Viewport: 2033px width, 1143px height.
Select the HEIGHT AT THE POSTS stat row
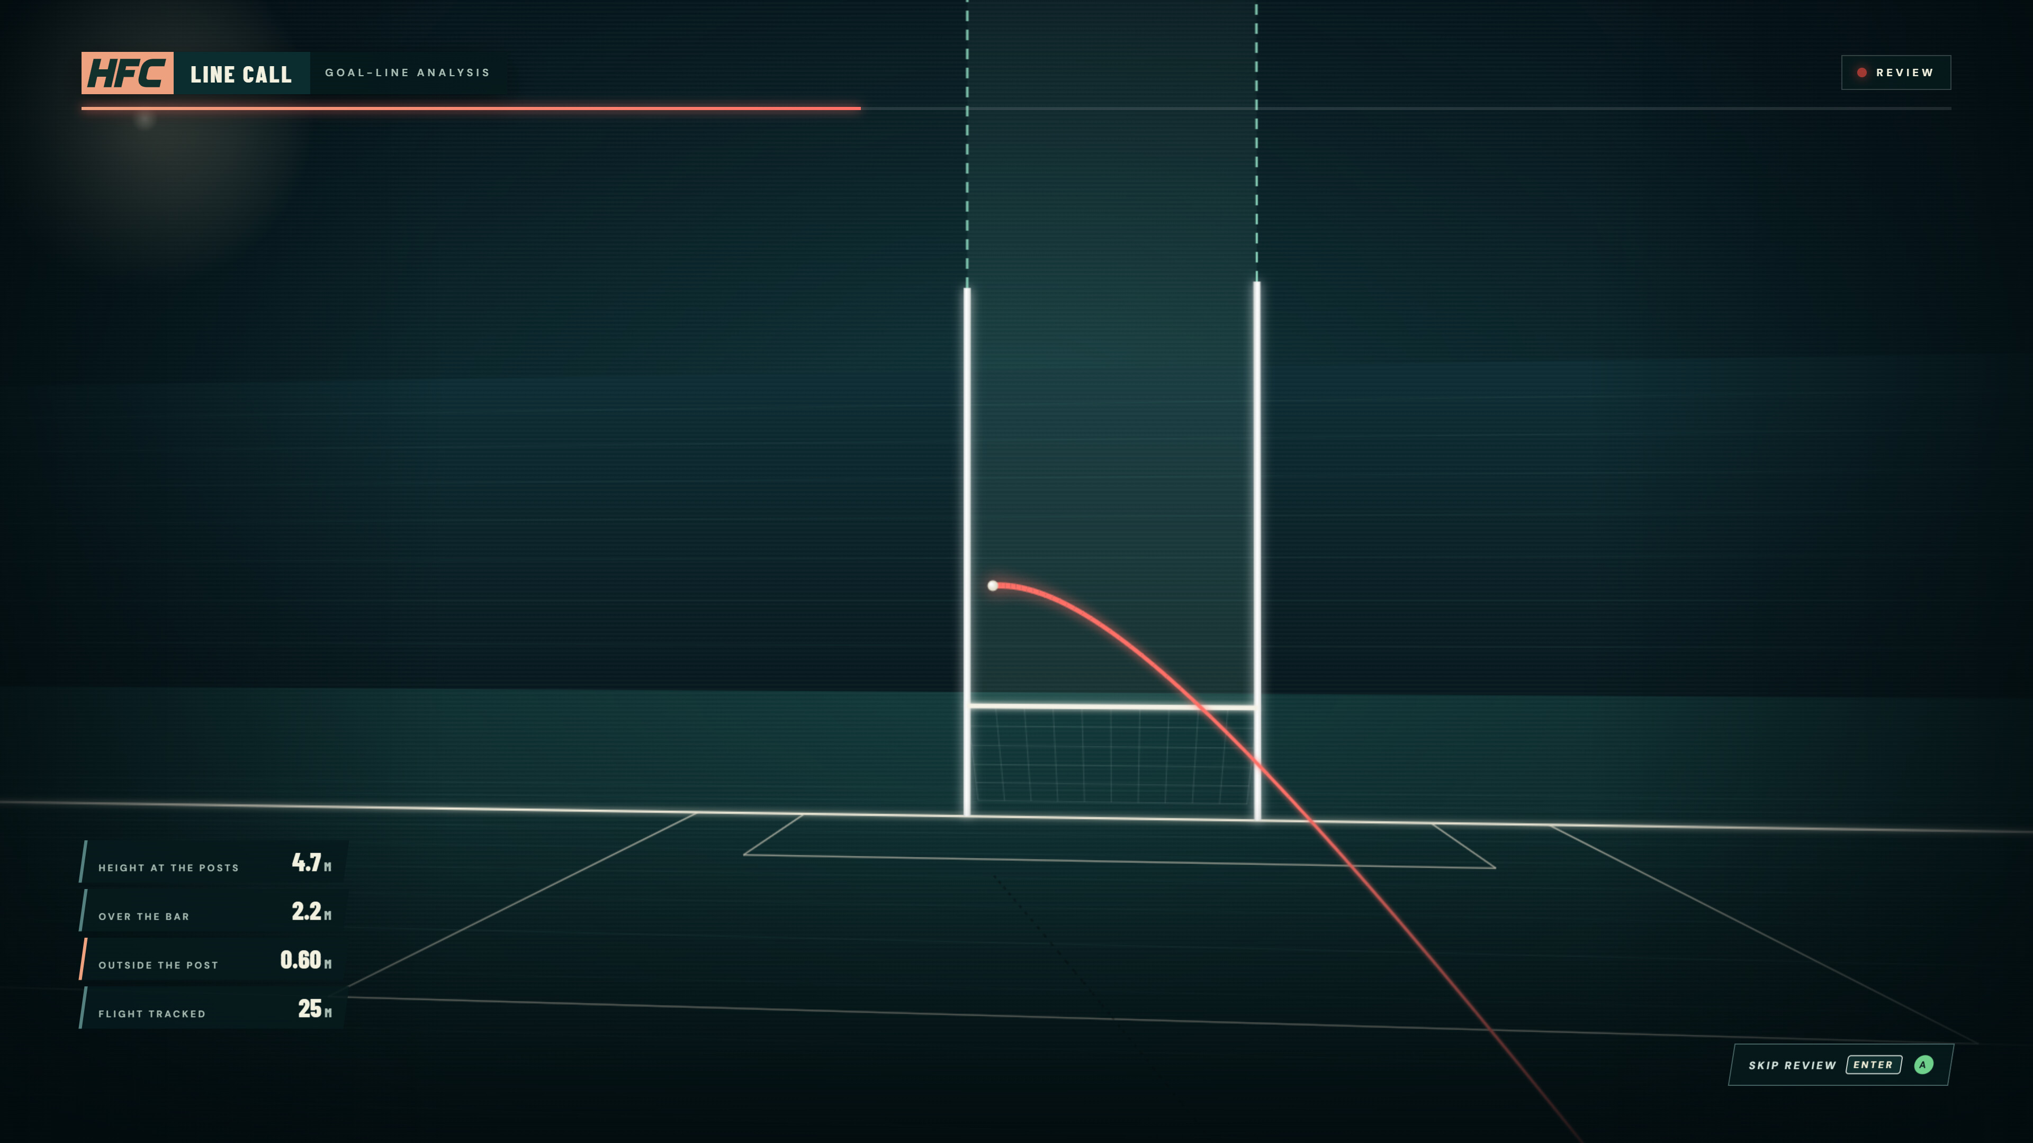[213, 861]
